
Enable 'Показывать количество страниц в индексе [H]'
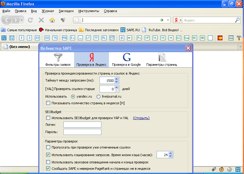[x=48, y=103]
